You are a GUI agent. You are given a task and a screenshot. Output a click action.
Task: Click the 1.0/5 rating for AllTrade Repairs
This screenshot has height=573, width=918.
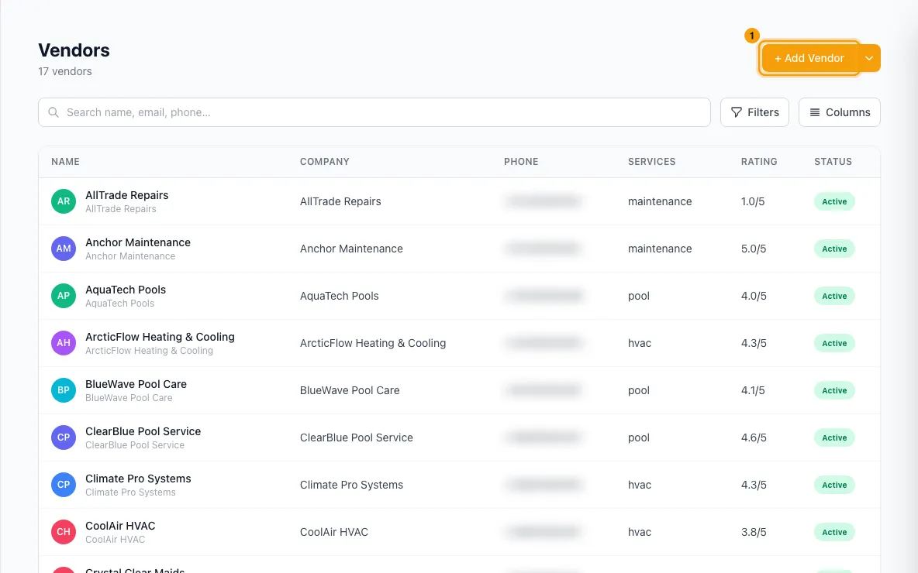click(x=753, y=202)
